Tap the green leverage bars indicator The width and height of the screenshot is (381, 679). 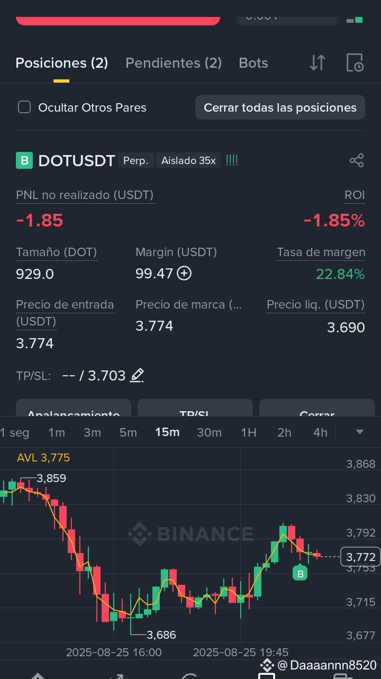point(232,160)
